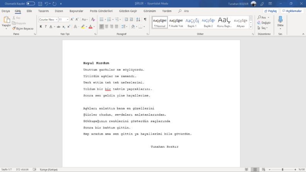Increase font size with the A-up icon
This screenshot has width=306, height=172.
coord(72,19)
